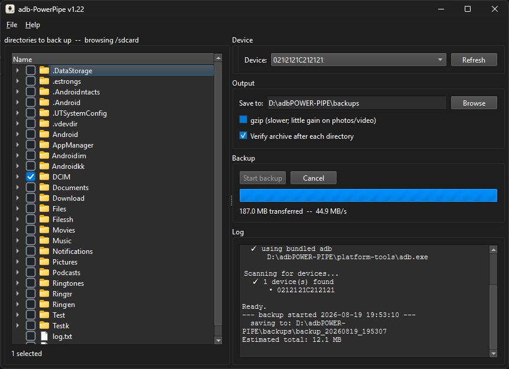Click the backup progress bar
The height and width of the screenshot is (369, 509).
point(368,195)
